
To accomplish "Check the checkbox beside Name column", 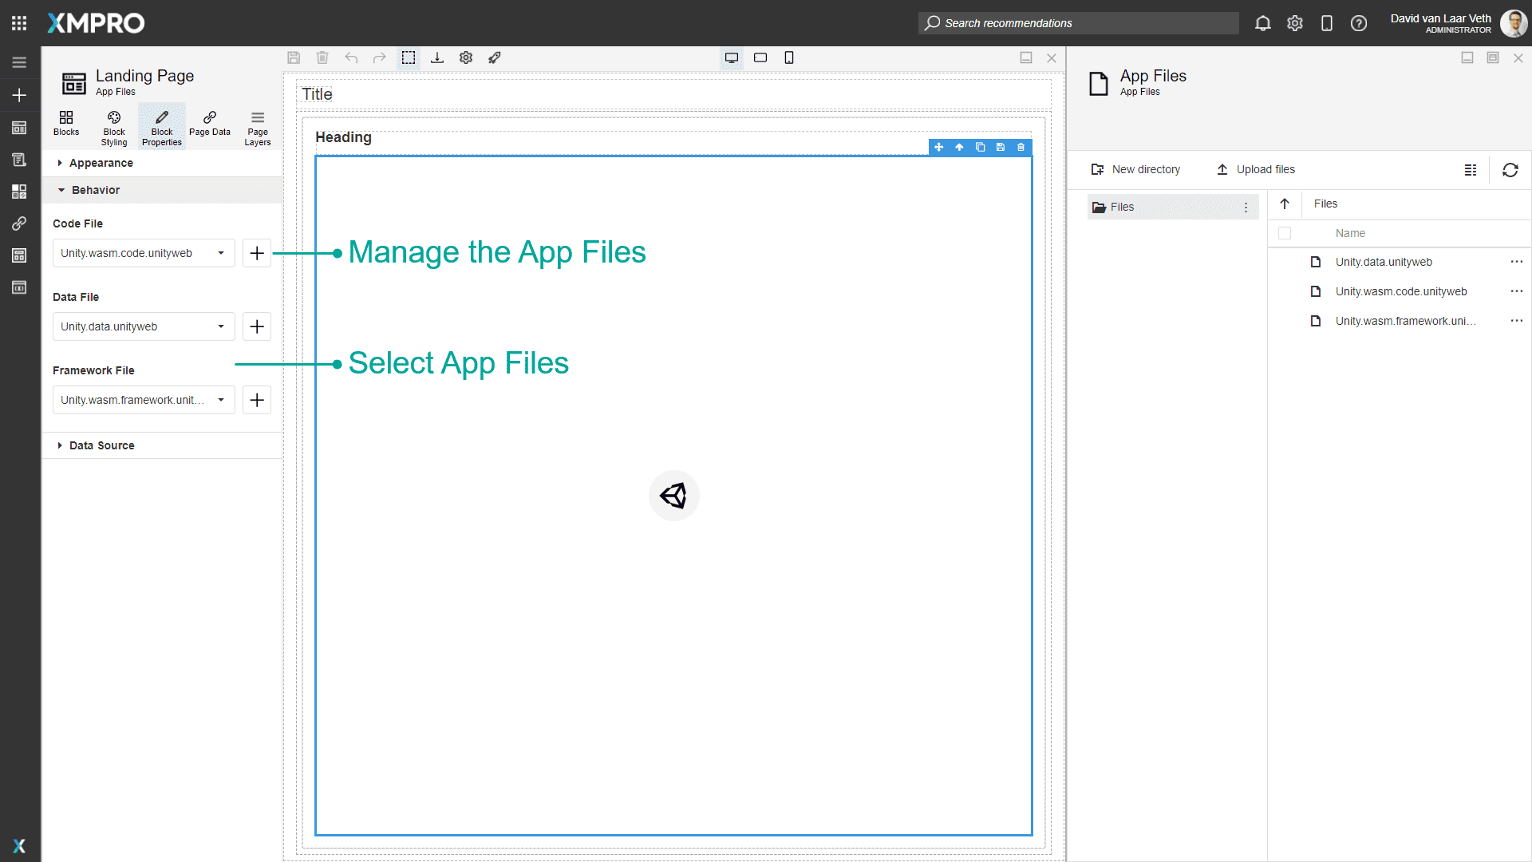I will click(1285, 233).
